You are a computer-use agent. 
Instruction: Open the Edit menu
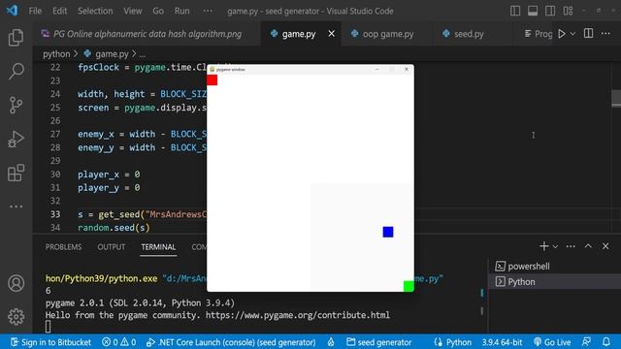[60, 11]
